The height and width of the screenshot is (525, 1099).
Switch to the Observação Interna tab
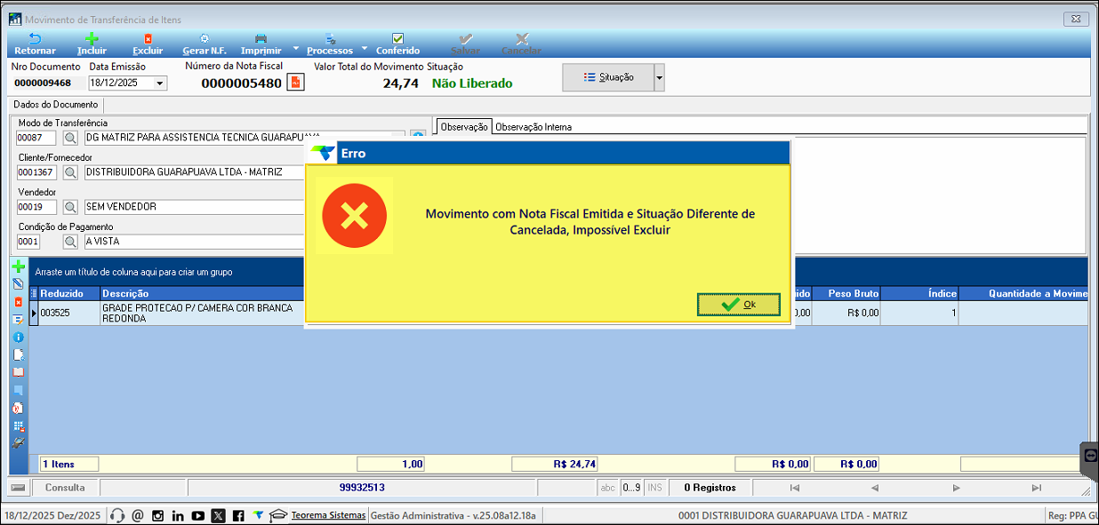coord(533,127)
